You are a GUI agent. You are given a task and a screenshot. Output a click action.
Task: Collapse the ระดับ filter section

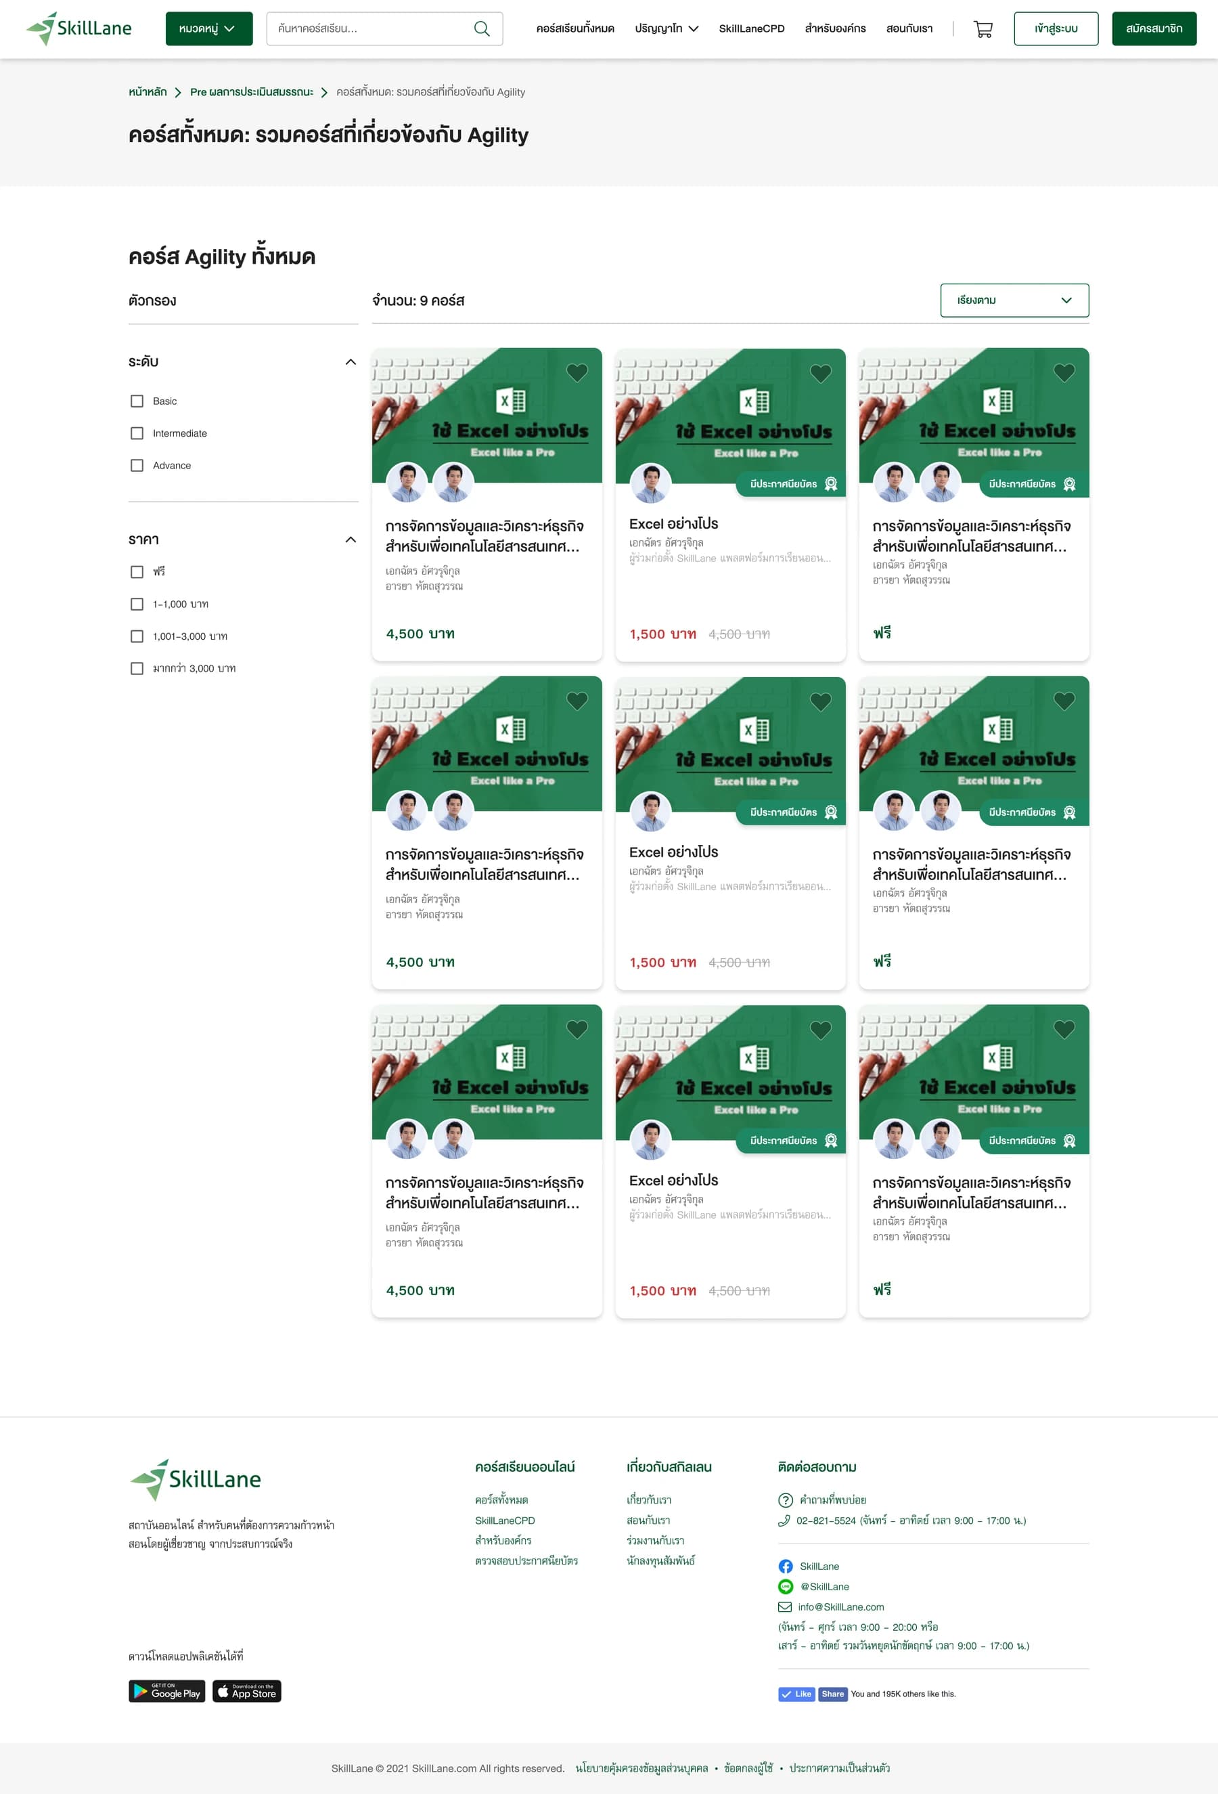pos(351,362)
